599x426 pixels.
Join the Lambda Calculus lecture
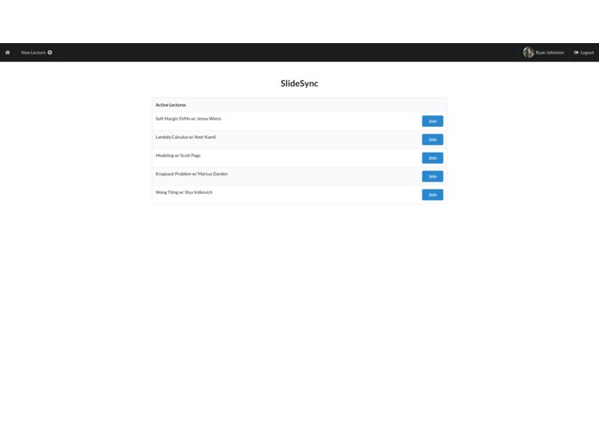(433, 140)
